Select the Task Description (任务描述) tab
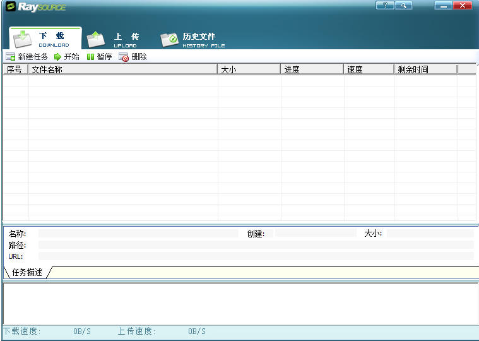 (27, 272)
